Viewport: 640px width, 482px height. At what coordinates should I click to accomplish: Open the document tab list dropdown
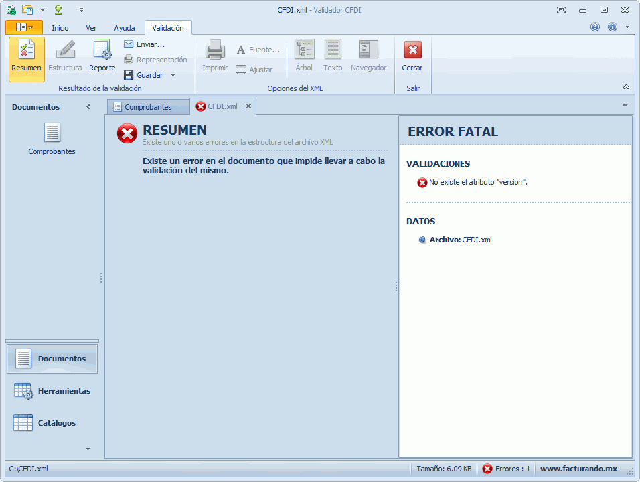625,106
